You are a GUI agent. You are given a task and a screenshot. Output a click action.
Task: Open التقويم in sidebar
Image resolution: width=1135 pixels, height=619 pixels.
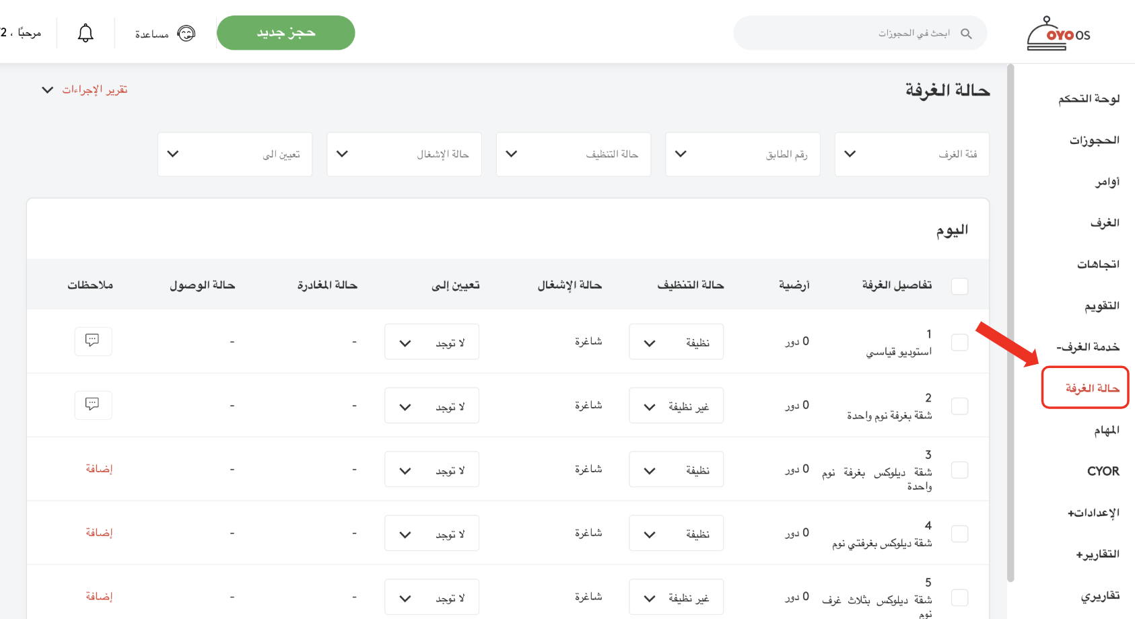tap(1102, 306)
